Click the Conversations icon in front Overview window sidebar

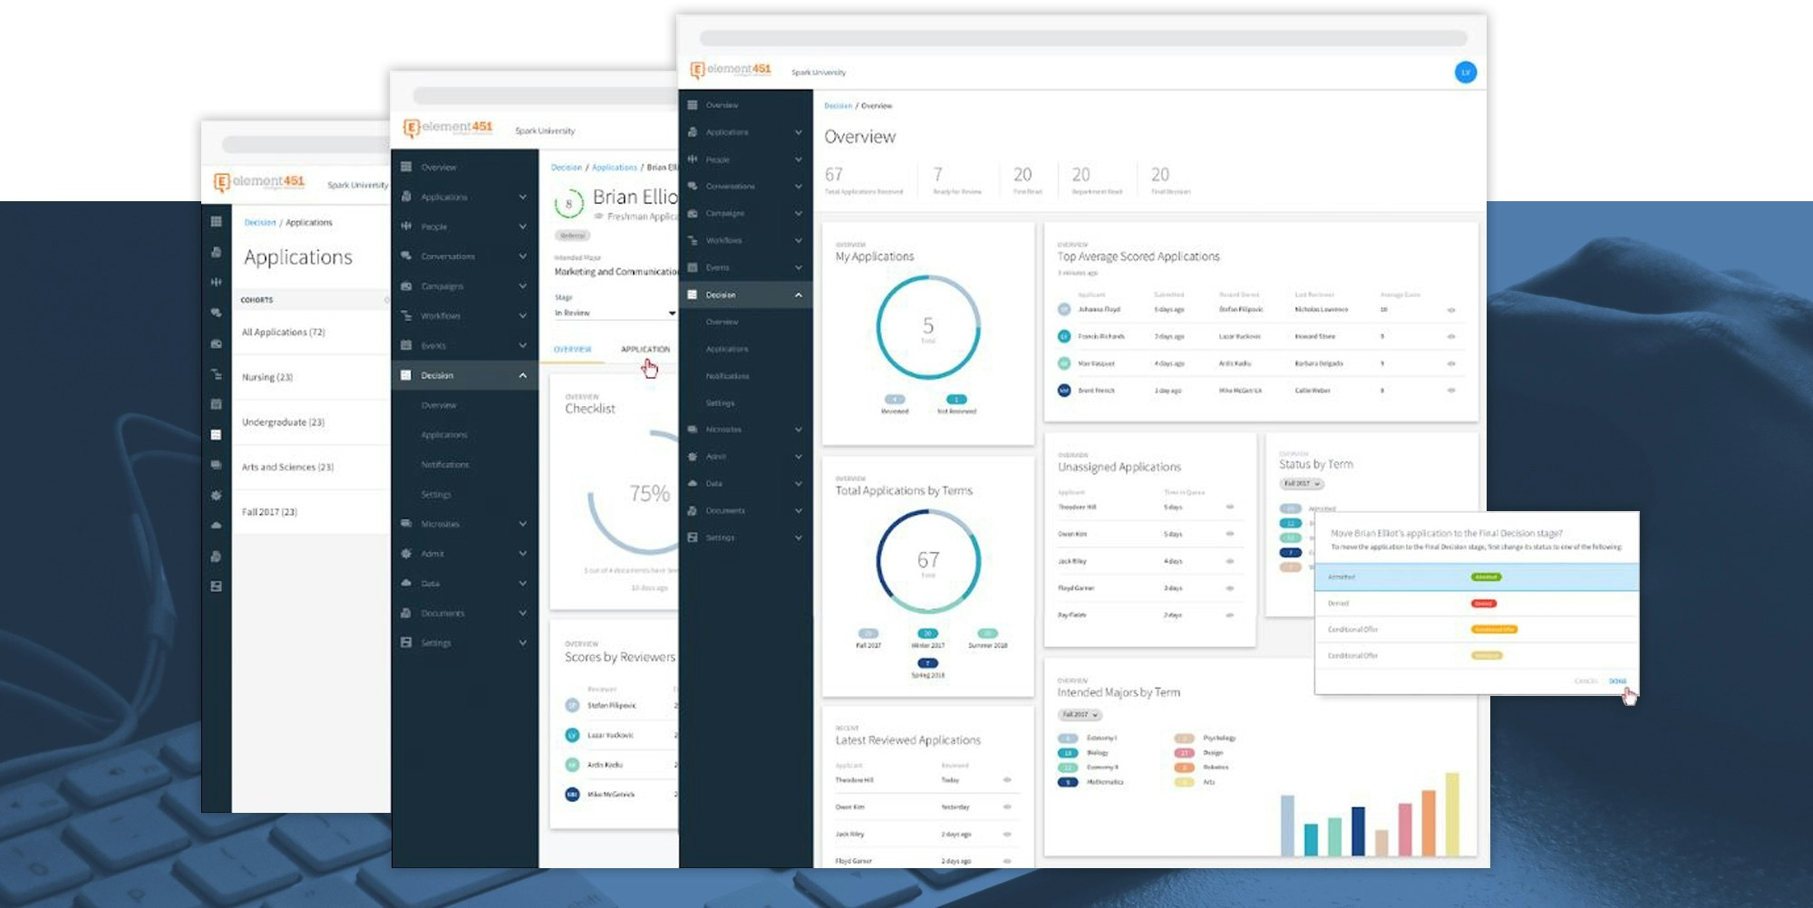(693, 186)
